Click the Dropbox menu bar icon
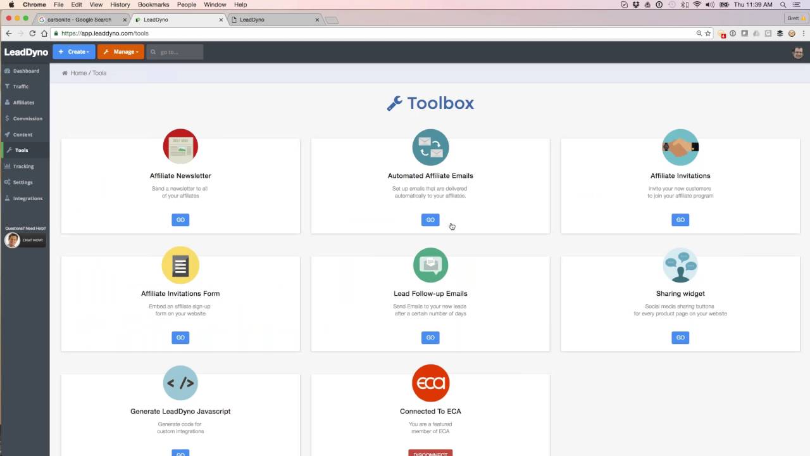Viewport: 810px width, 456px height. (x=635, y=4)
